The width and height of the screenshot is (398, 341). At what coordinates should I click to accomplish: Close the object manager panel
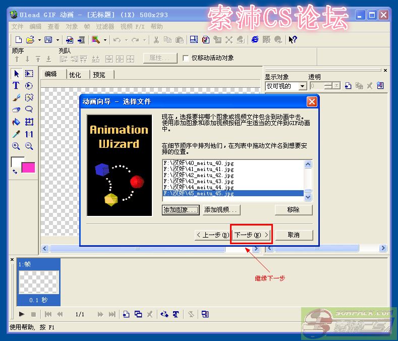385,70
